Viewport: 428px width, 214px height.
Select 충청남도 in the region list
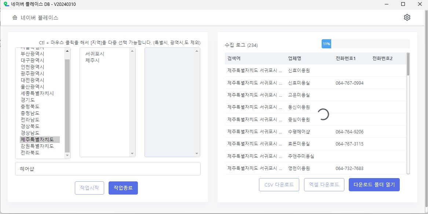tap(30, 113)
